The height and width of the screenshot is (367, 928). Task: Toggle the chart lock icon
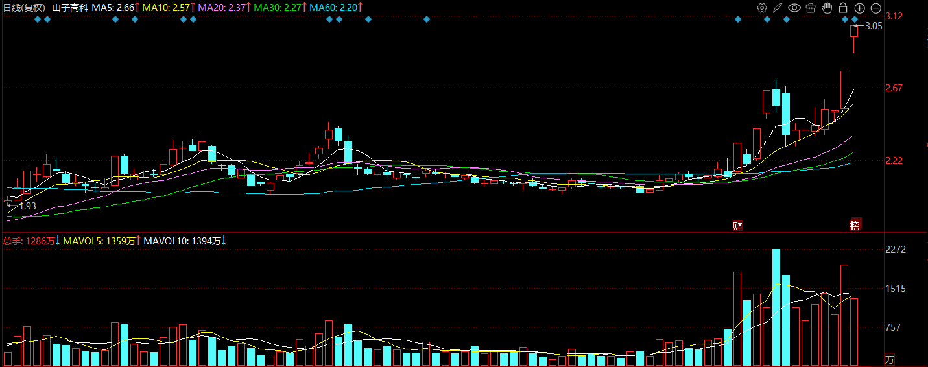[x=843, y=8]
